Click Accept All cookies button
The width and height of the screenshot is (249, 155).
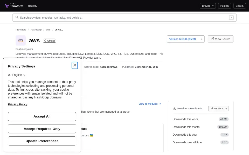click(42, 117)
